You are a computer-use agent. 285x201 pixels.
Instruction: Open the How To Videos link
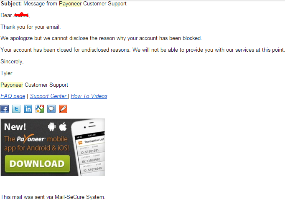pyautogui.click(x=89, y=96)
